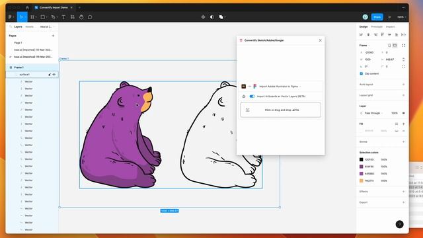Open the Help question mark button

tap(399, 224)
